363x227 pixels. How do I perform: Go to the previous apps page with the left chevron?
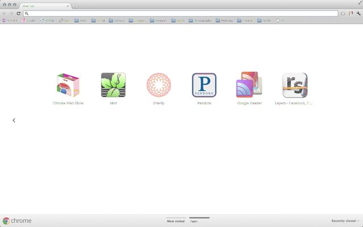click(x=14, y=120)
